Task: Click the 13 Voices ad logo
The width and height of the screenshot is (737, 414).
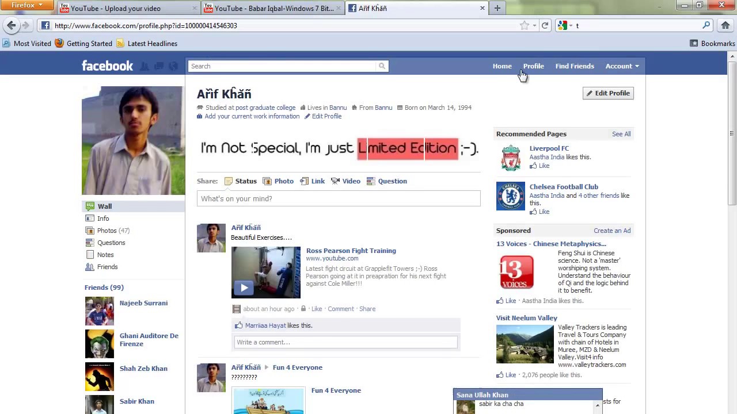Action: (x=516, y=272)
